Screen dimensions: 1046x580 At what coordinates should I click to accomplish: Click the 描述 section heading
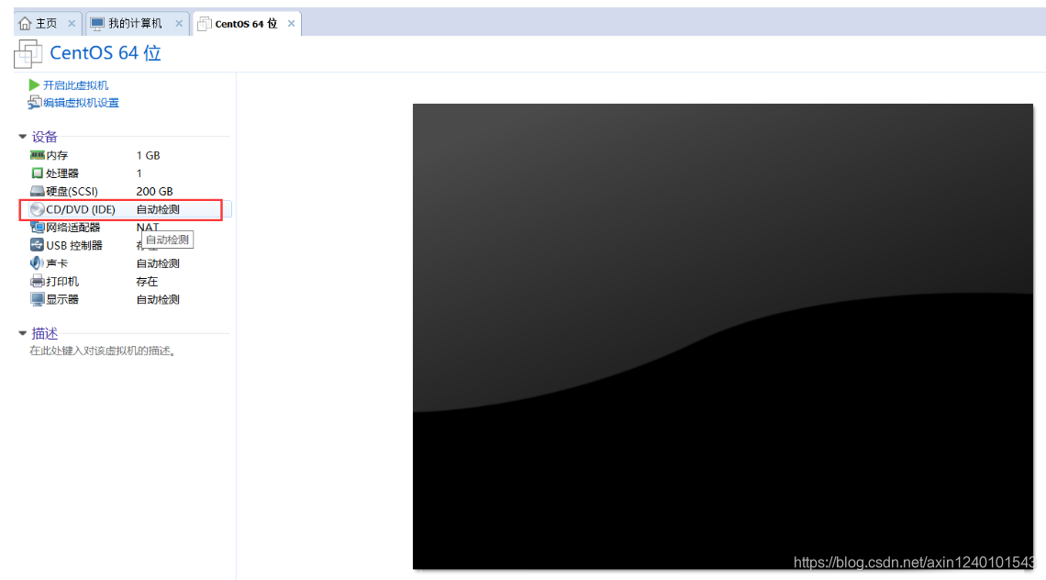pyautogui.click(x=45, y=333)
